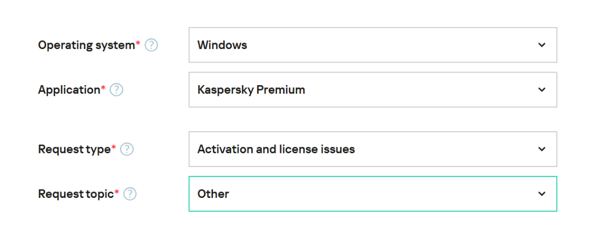Click the help icon beside Application

tap(116, 90)
